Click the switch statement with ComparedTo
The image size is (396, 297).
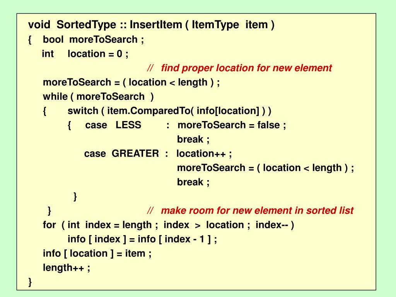coord(169,111)
